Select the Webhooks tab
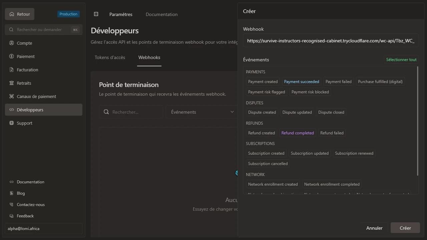Viewport: 427px width, 240px height. pos(149,57)
